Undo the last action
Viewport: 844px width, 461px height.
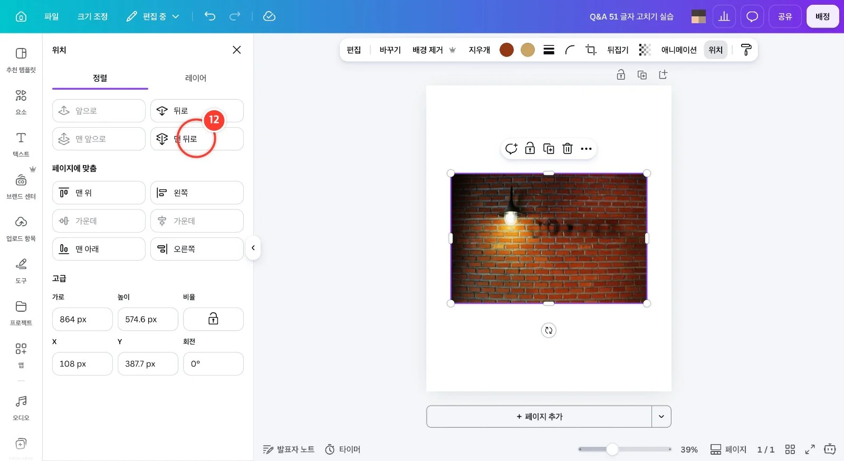point(210,16)
